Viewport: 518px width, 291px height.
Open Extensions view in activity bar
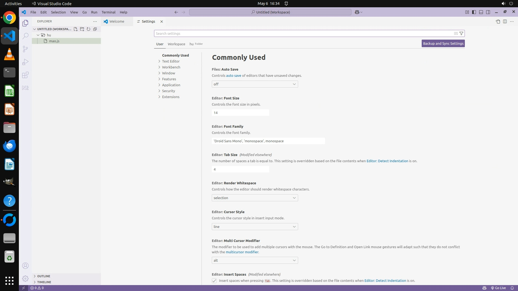tap(25, 75)
